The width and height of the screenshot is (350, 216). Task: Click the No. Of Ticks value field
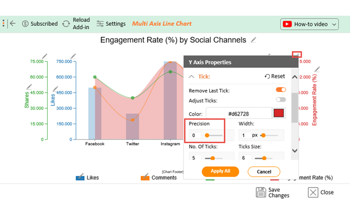pos(196,158)
